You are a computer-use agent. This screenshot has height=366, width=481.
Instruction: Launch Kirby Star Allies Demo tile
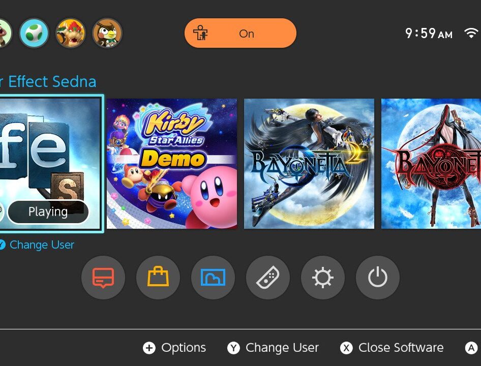point(172,164)
